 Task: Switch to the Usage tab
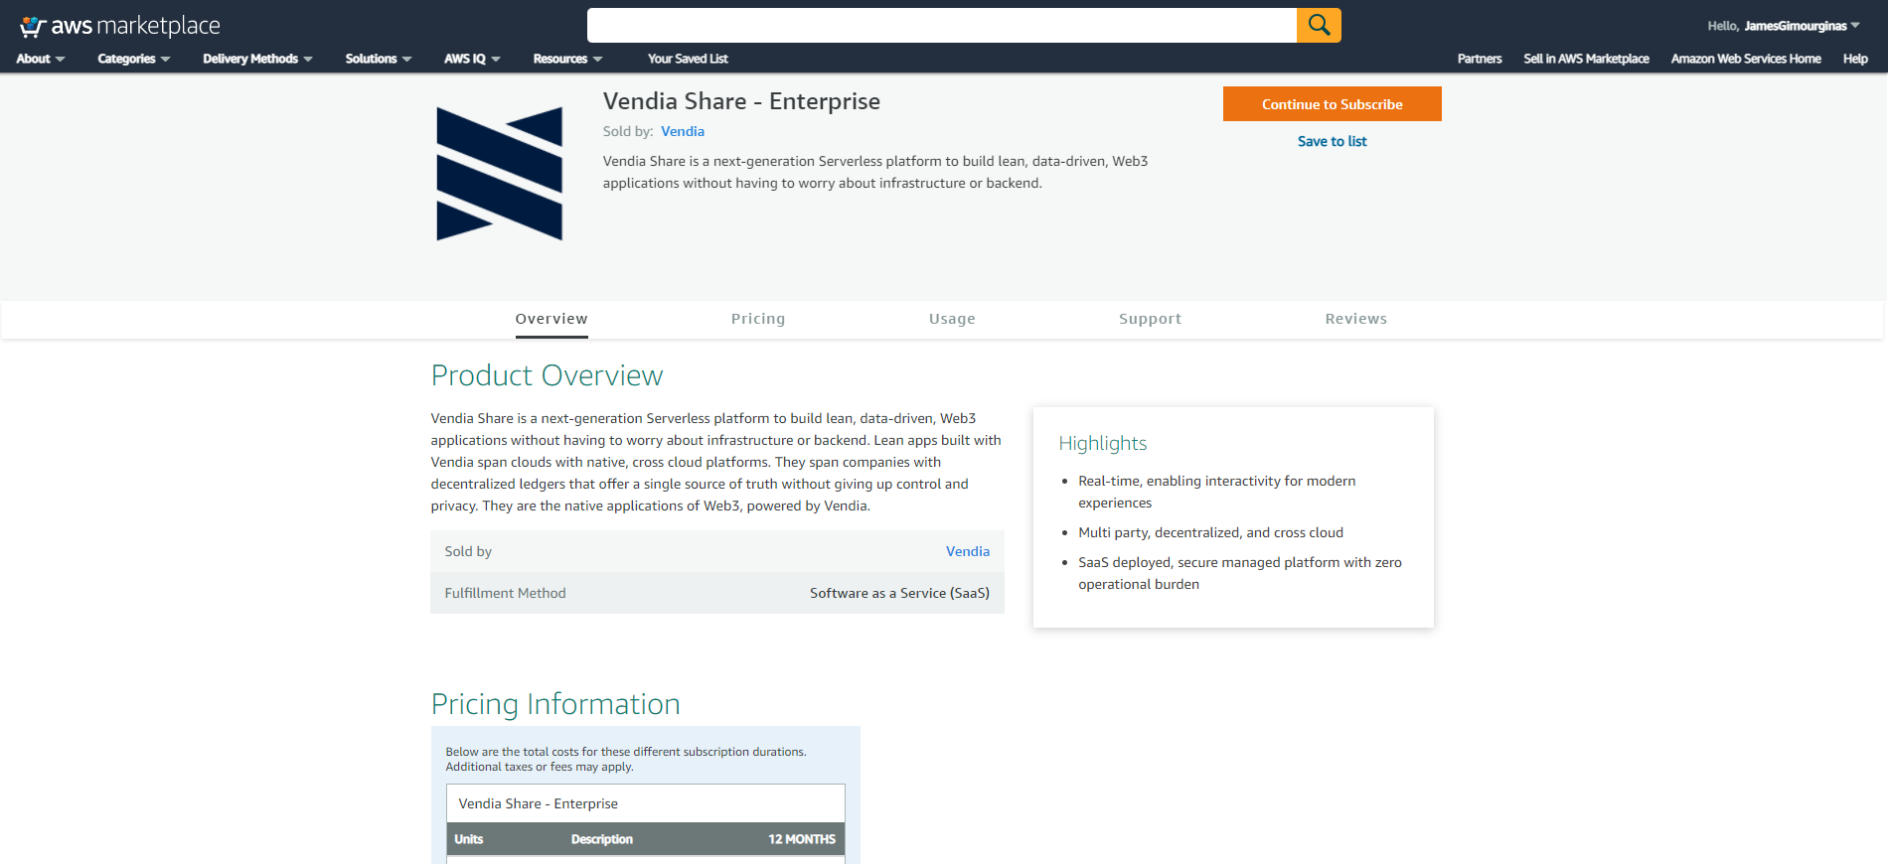coord(952,319)
